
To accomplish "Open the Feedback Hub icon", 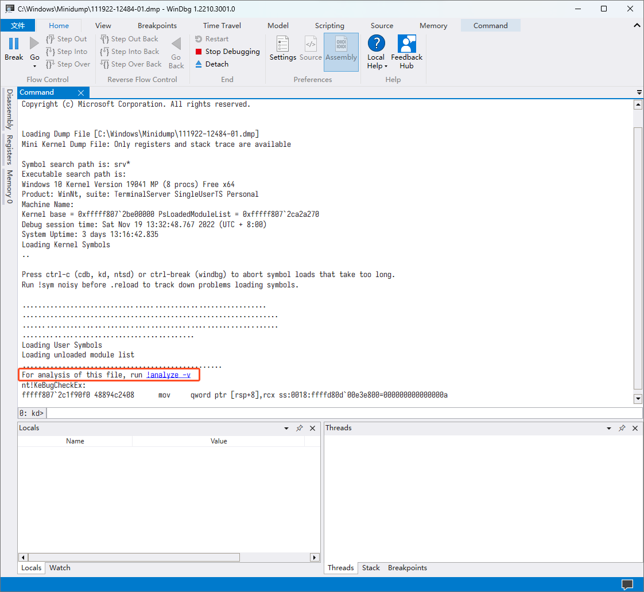I will pos(406,44).
